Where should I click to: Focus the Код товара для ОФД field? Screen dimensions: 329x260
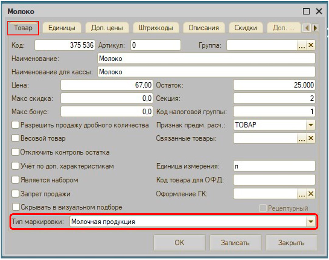click(274, 180)
